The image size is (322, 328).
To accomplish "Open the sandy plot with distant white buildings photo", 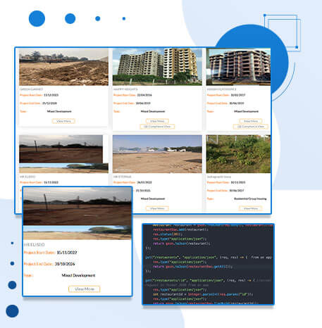I will [x=157, y=154].
